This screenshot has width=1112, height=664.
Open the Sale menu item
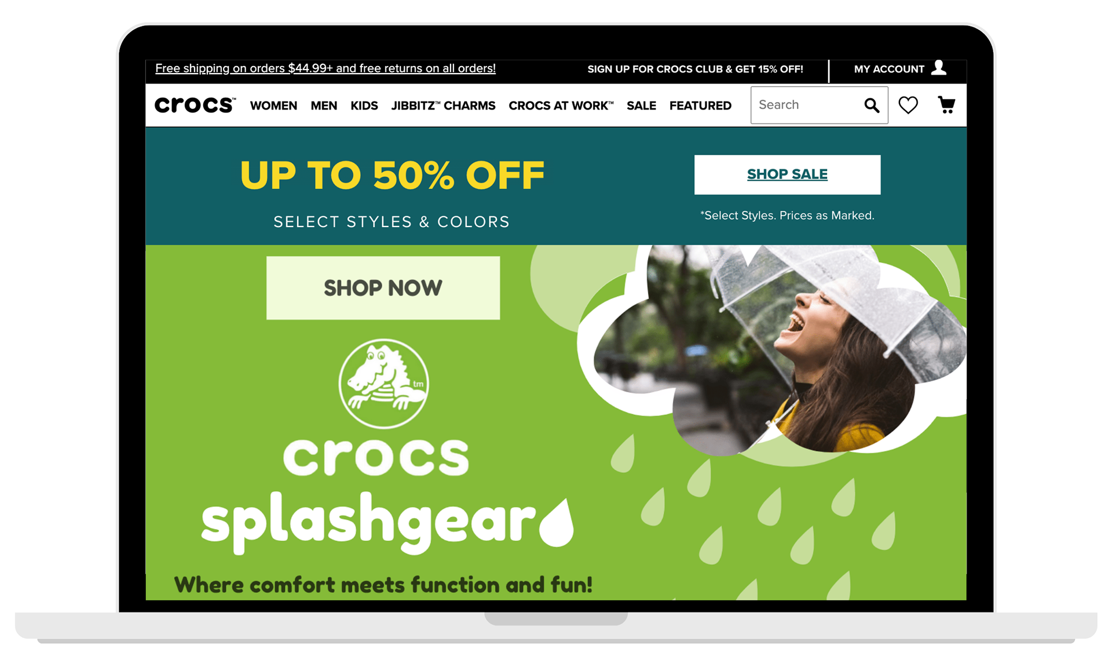coord(641,105)
